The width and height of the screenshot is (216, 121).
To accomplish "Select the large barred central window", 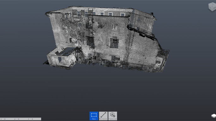I will (x=114, y=43).
